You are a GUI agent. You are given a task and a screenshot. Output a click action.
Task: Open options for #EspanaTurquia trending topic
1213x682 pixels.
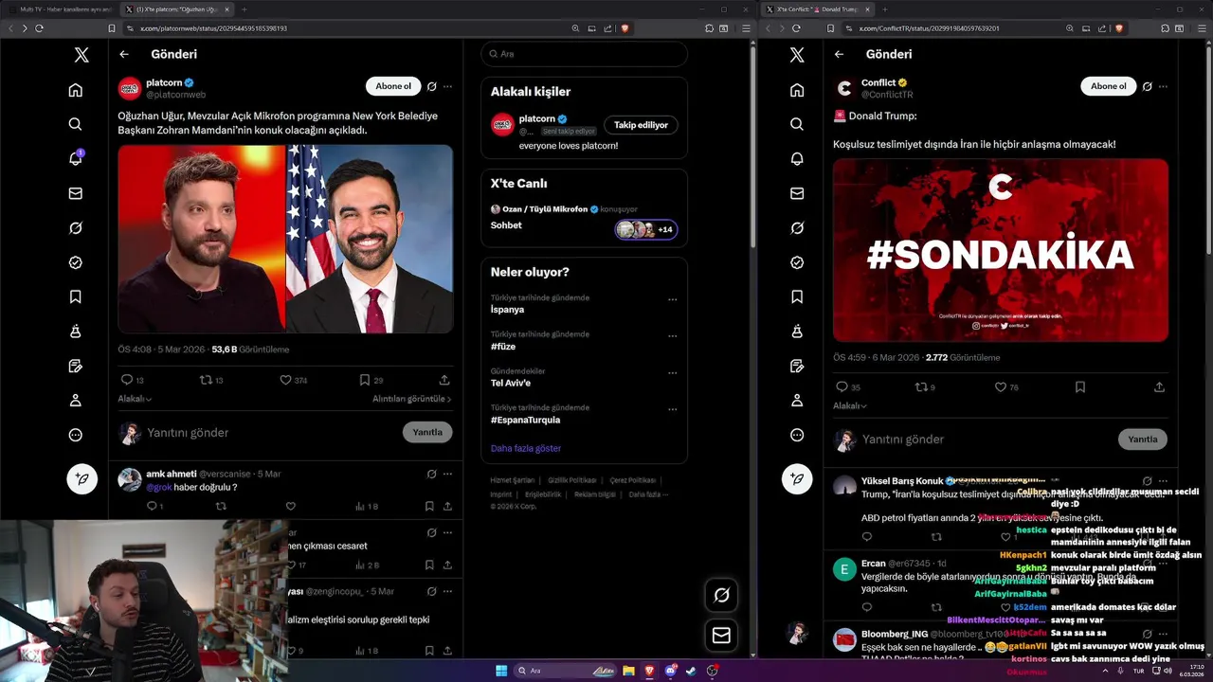[x=672, y=410]
